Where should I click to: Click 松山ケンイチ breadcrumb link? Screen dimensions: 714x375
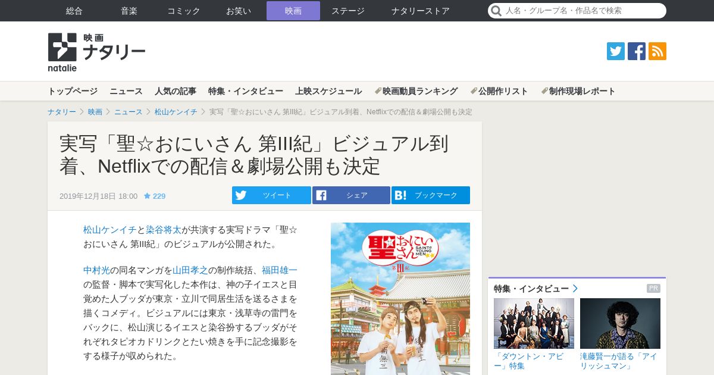pyautogui.click(x=176, y=112)
